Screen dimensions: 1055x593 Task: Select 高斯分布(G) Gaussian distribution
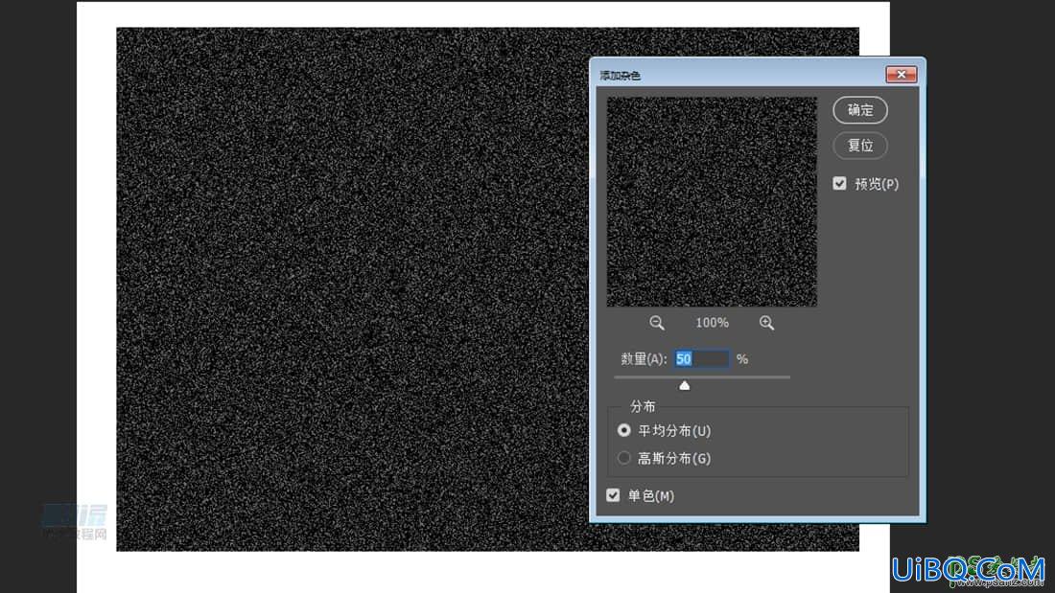click(623, 458)
